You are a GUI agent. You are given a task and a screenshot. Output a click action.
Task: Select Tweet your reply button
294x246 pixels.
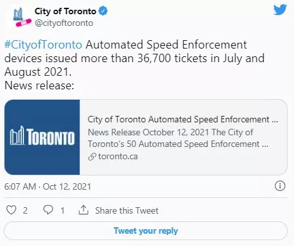pyautogui.click(x=146, y=230)
